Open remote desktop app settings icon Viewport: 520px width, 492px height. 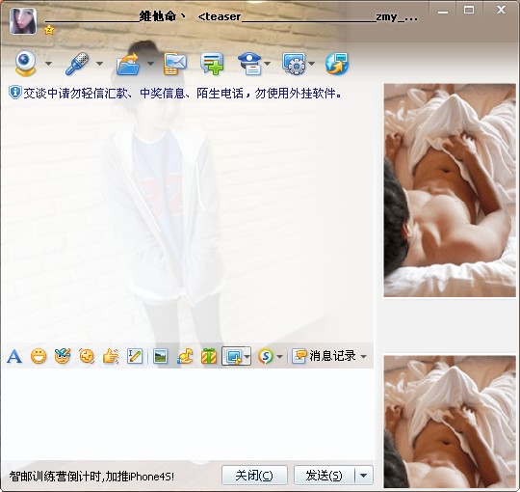pos(294,64)
